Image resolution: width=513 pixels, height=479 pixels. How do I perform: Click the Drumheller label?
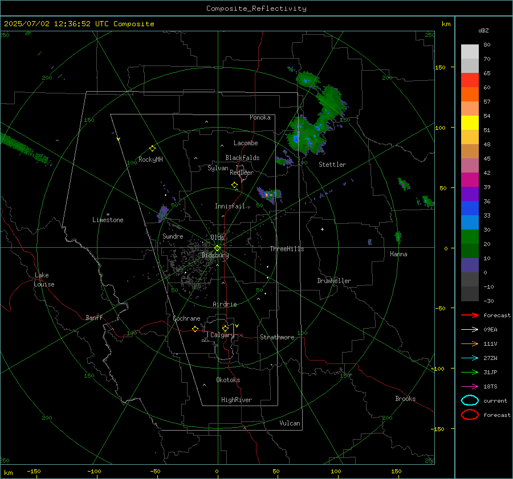click(334, 281)
